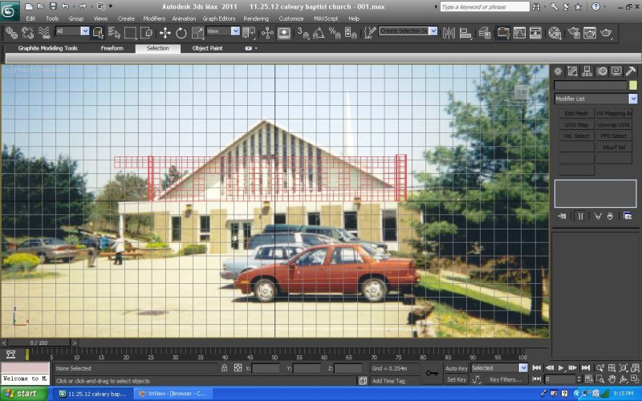
Task: Toggle the Auto Key button
Action: click(457, 368)
